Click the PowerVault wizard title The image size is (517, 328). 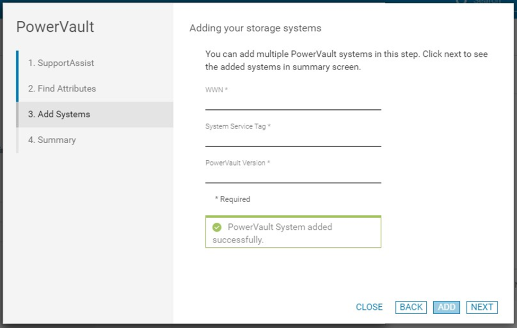coord(55,27)
